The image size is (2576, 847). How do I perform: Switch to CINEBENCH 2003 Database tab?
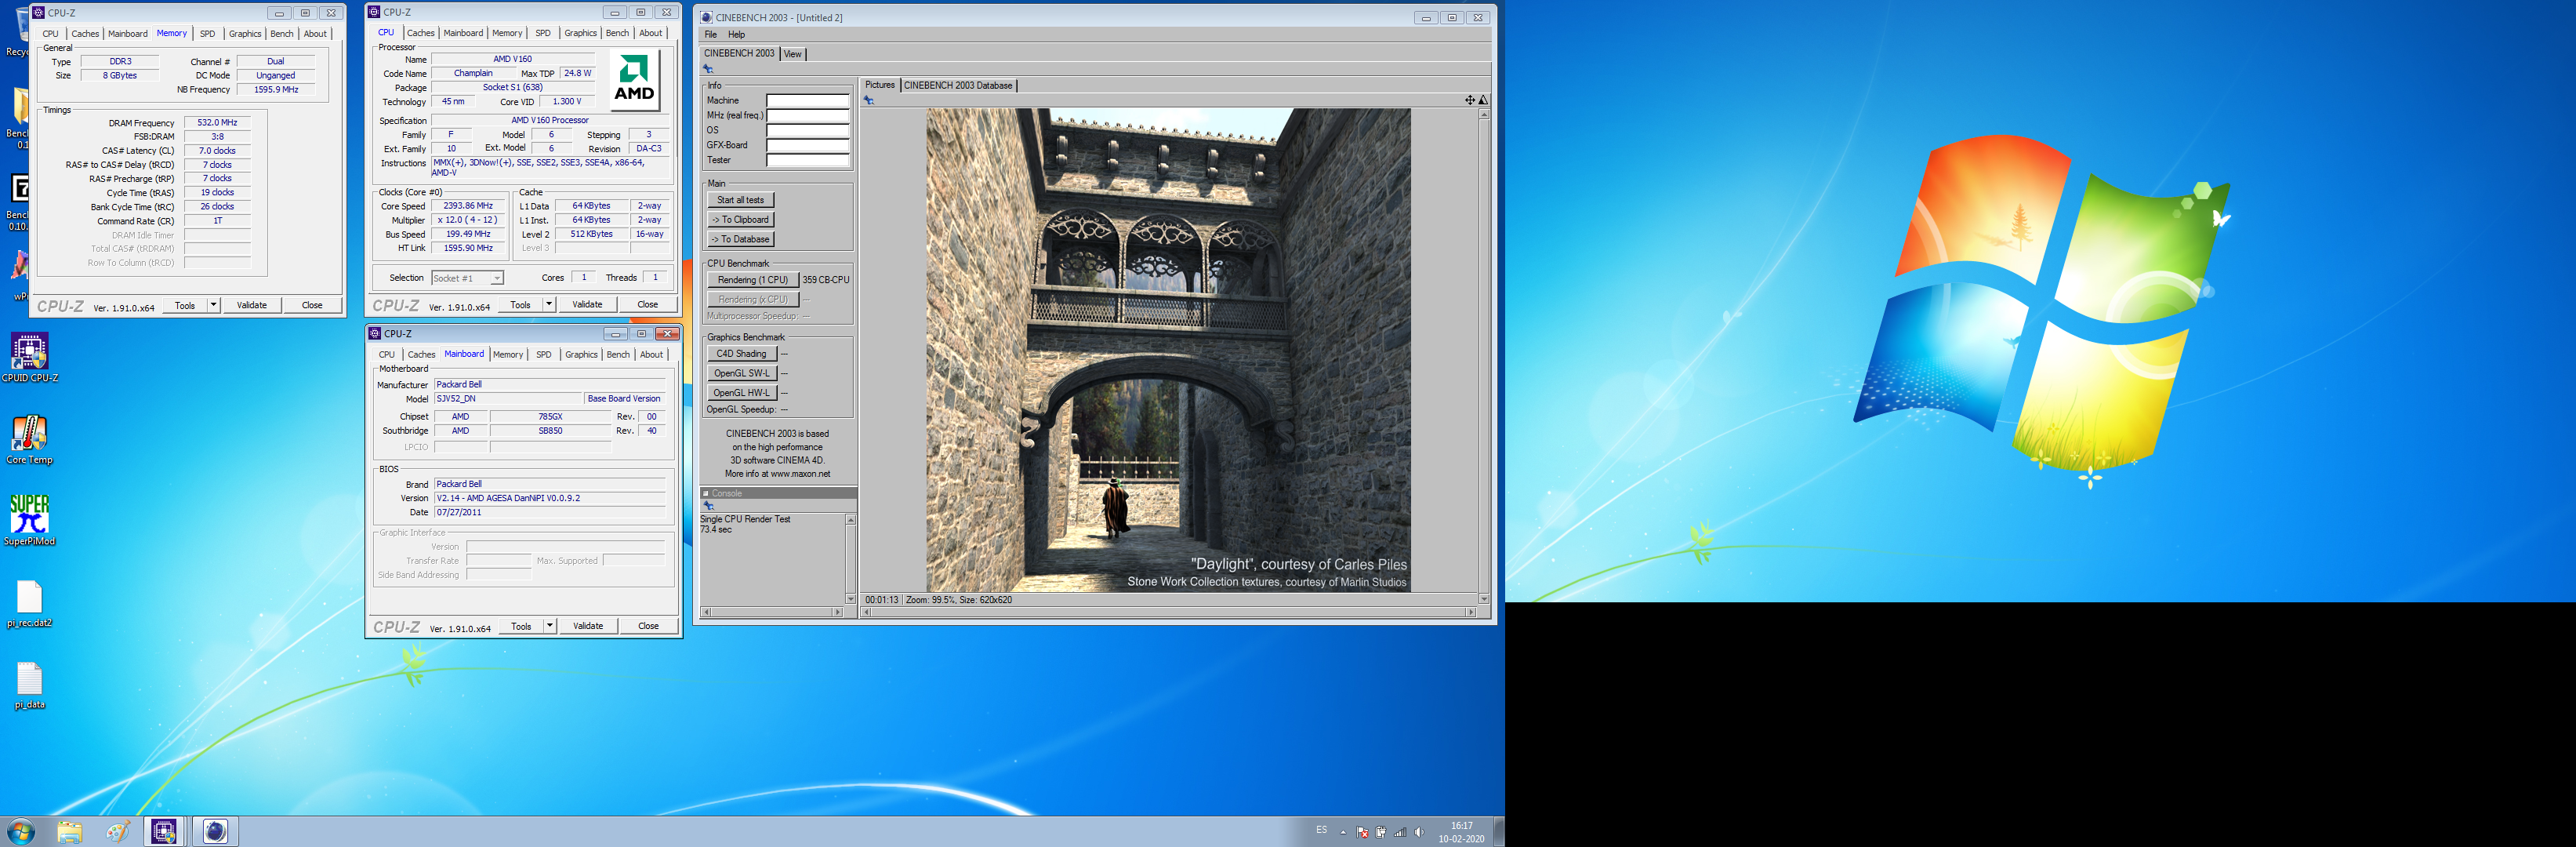click(958, 85)
